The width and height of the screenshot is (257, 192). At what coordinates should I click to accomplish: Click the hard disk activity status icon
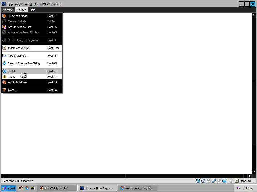(198, 181)
